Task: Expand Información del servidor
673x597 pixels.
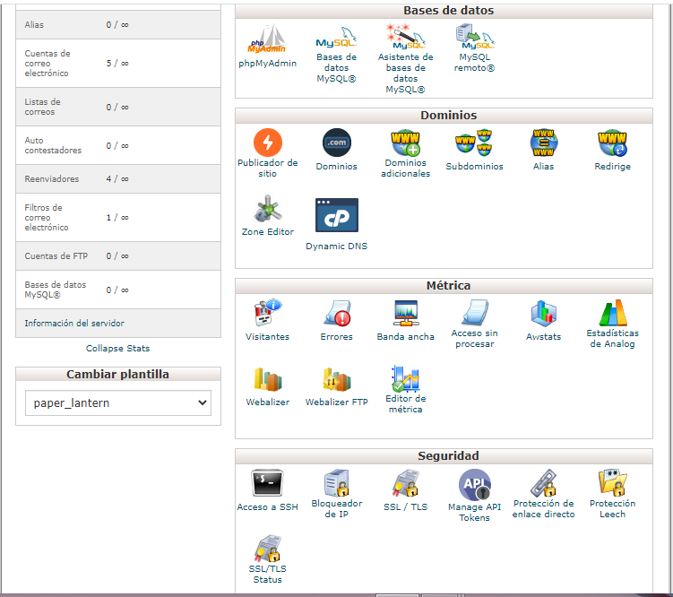Action: coord(74,324)
